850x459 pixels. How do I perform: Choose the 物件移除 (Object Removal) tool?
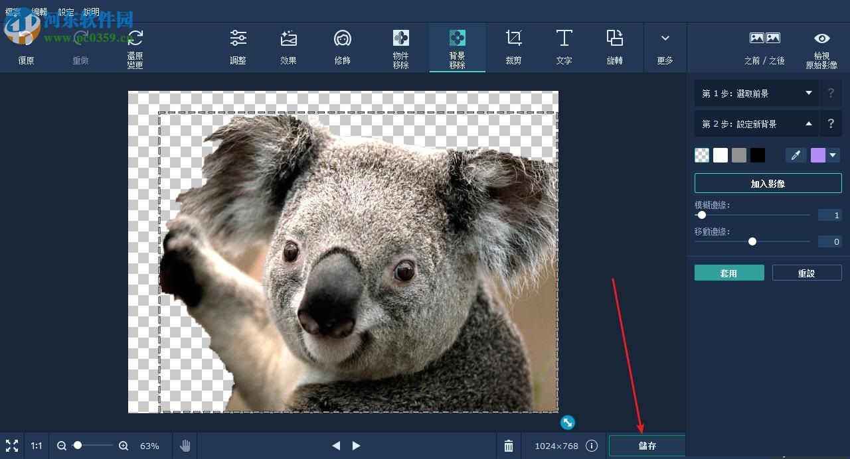400,46
